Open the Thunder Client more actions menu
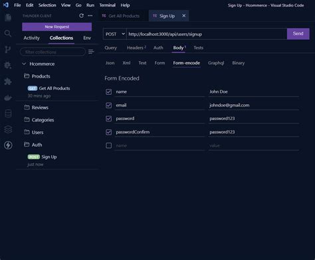The image size is (315, 260). [x=90, y=16]
